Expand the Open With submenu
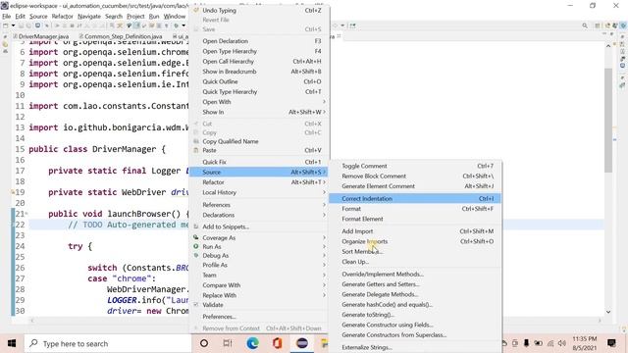 (x=324, y=102)
